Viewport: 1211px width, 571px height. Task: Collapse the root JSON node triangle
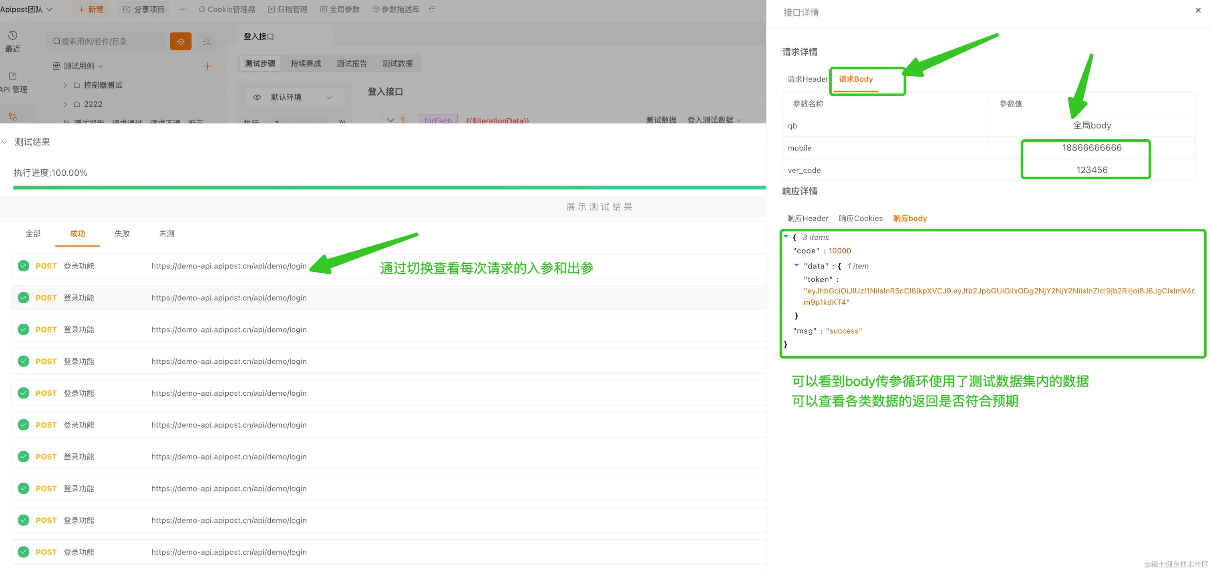pyautogui.click(x=786, y=236)
